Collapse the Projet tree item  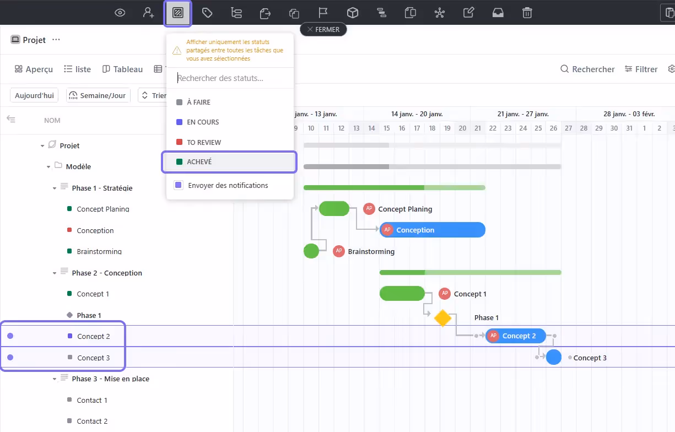[42, 145]
